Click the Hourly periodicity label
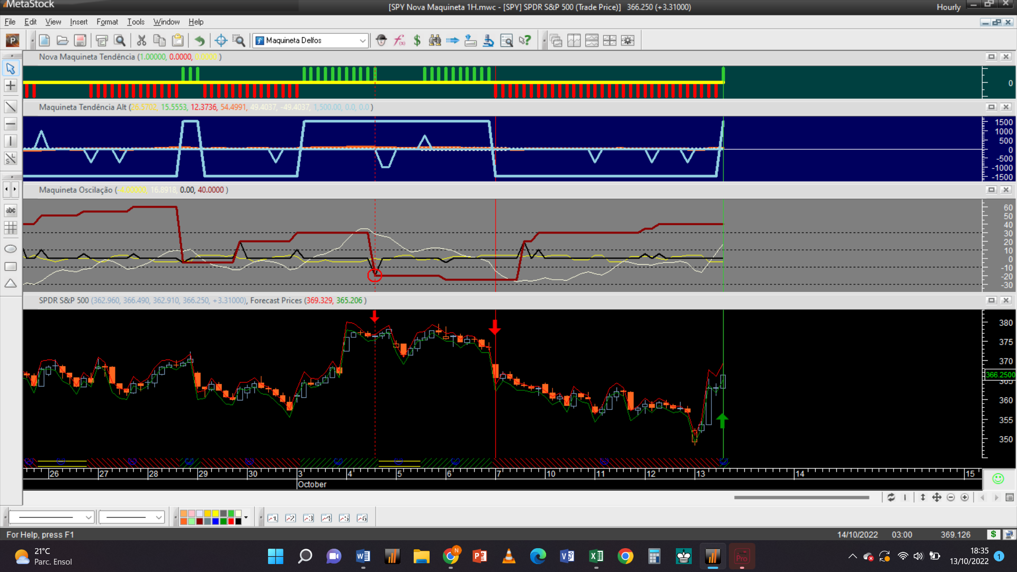 [x=948, y=7]
